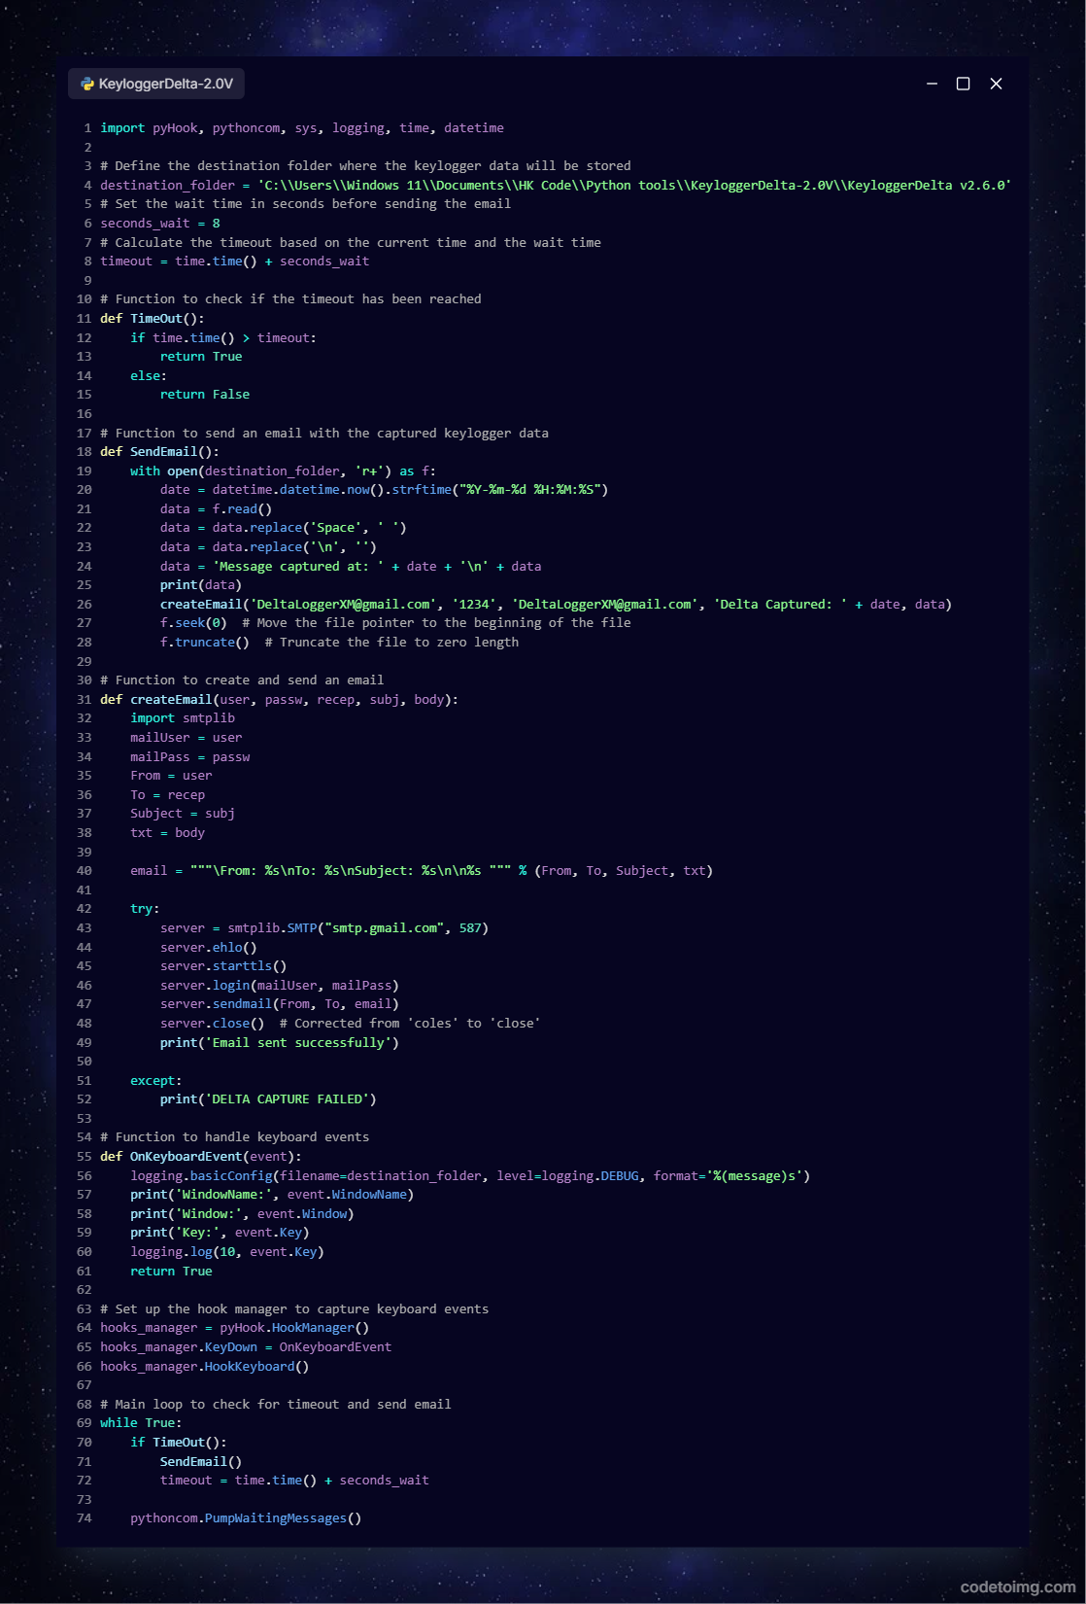Click 'server.login(mailUser, mailPass)' line
The image size is (1086, 1604).
pyautogui.click(x=280, y=986)
